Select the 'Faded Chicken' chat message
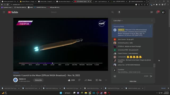The width and height of the screenshot is (170, 95). 128,53
